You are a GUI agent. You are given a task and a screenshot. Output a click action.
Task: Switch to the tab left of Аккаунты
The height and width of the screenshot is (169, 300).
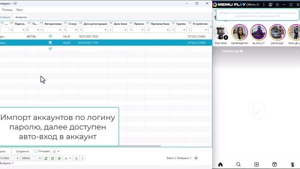pyautogui.click(x=5, y=17)
